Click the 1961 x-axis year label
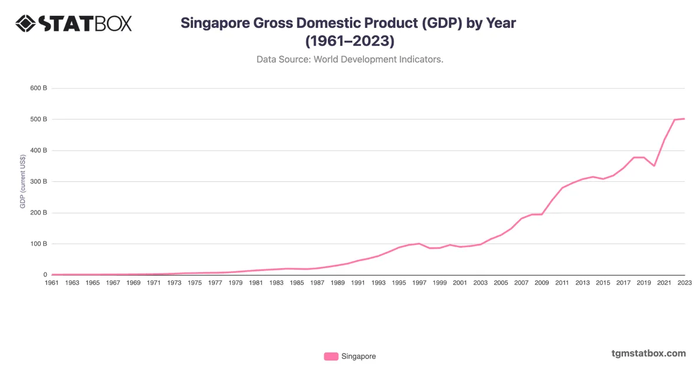 52,283
